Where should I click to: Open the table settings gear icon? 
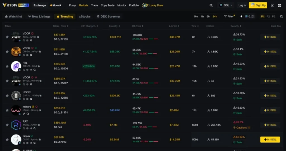pyautogui.click(x=281, y=16)
